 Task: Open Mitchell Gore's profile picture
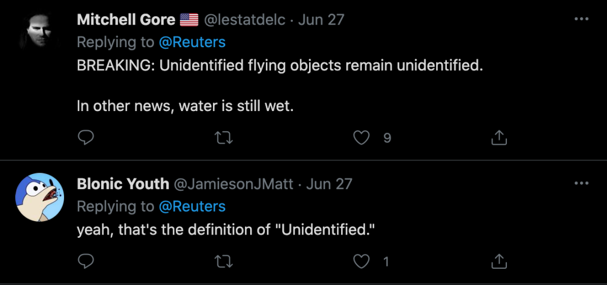(39, 33)
